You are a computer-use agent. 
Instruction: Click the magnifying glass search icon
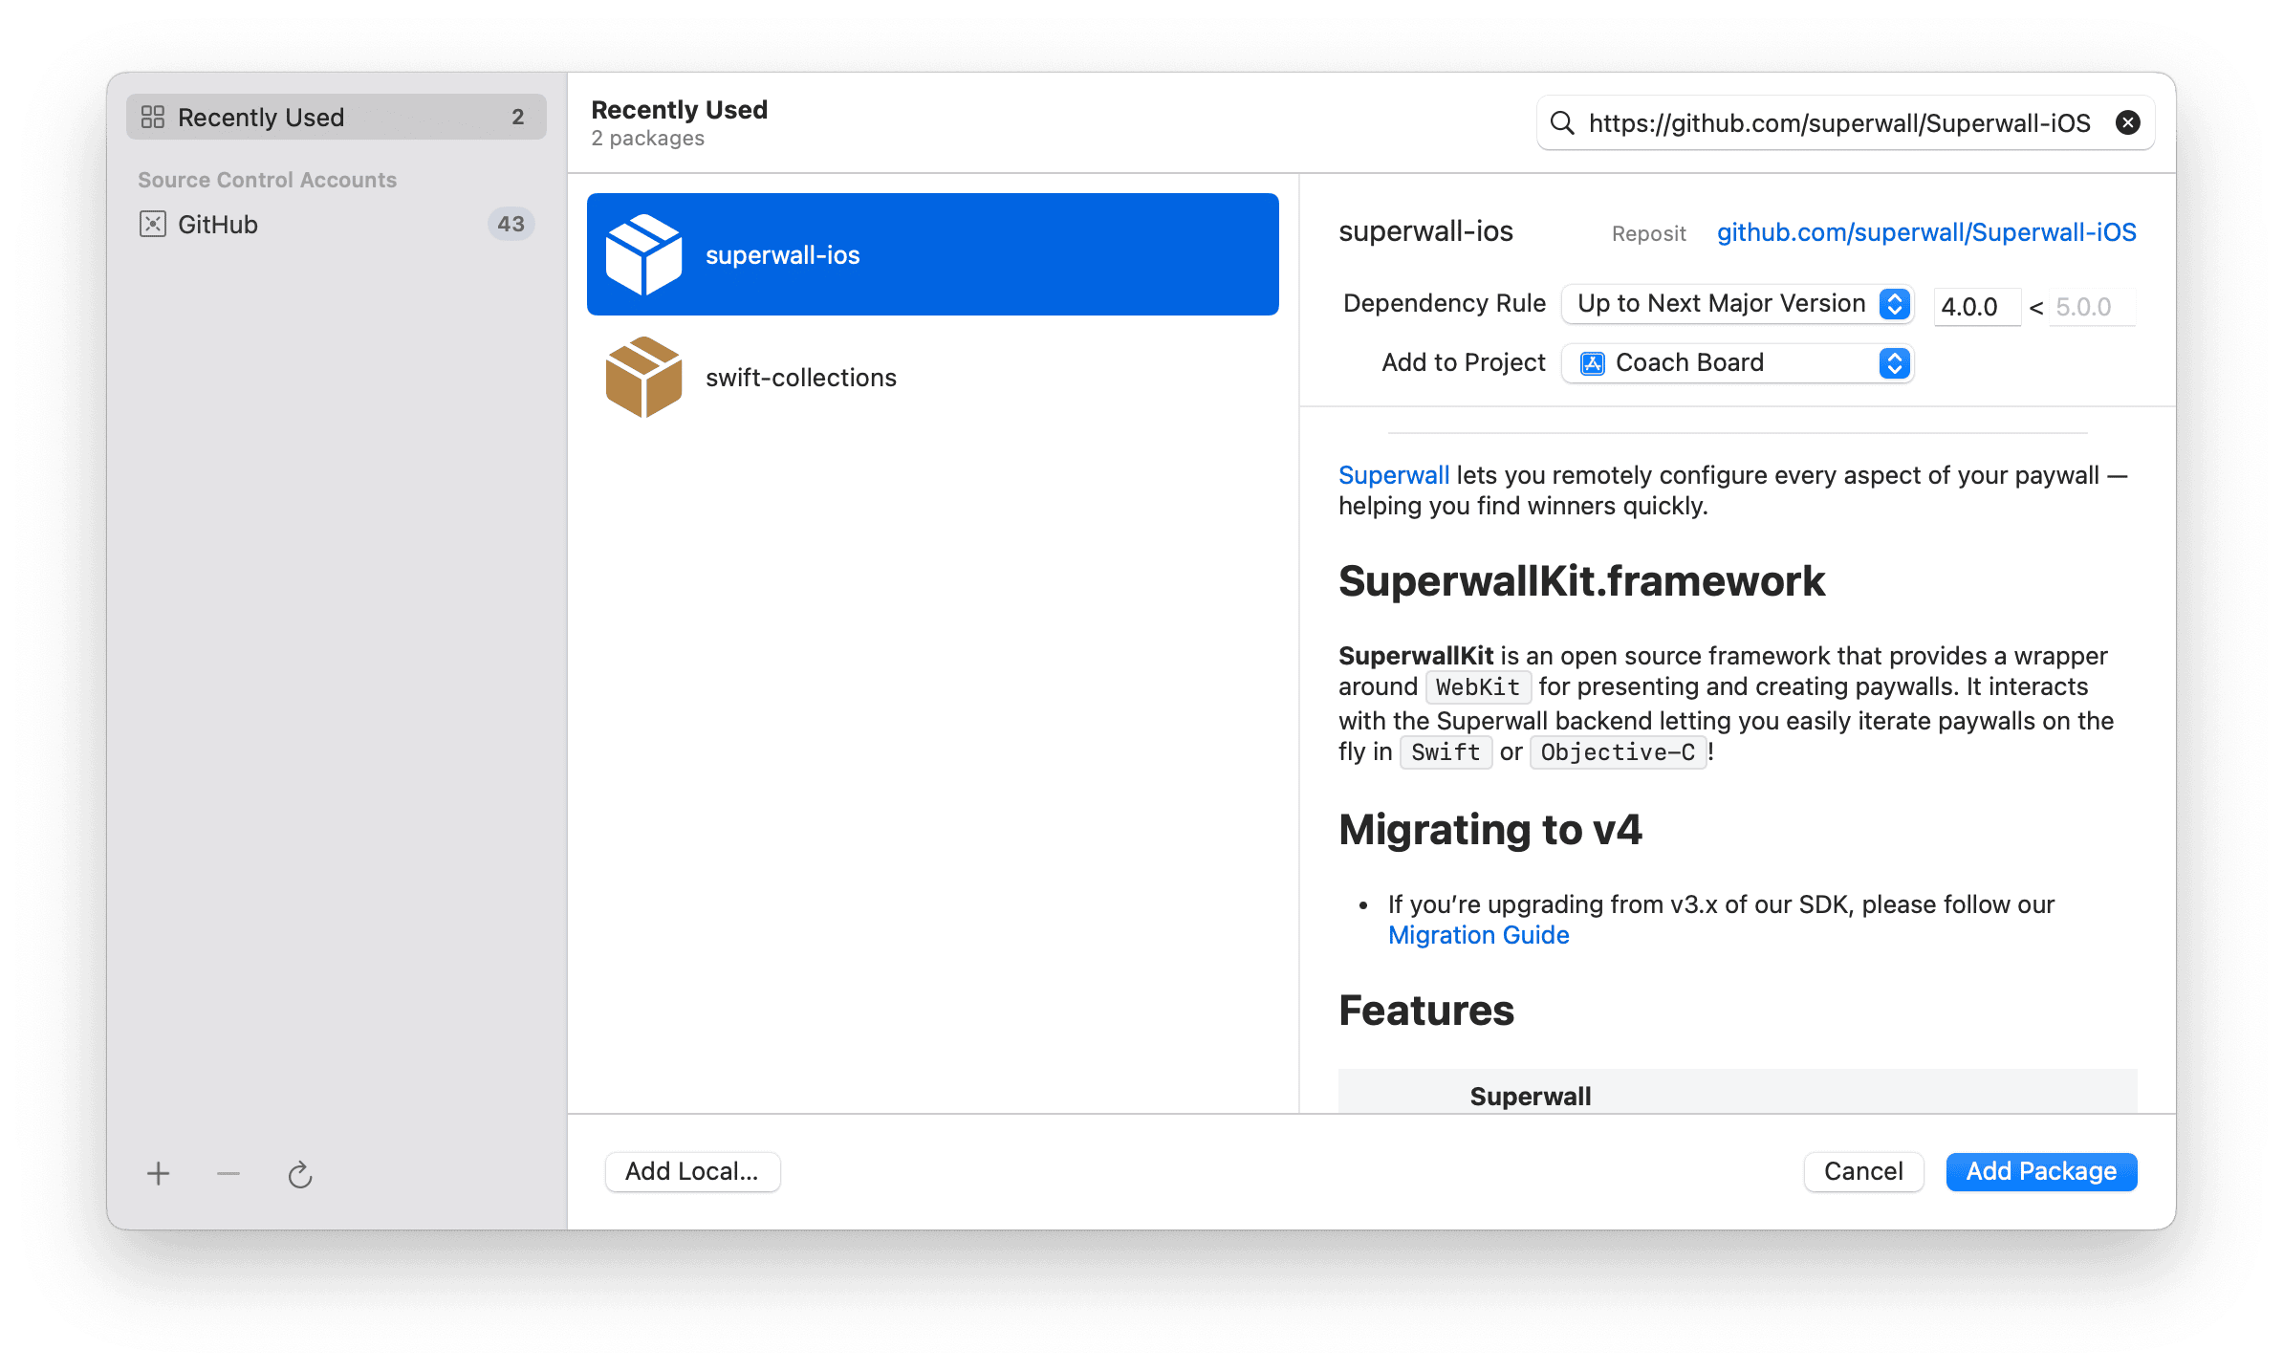(1562, 122)
